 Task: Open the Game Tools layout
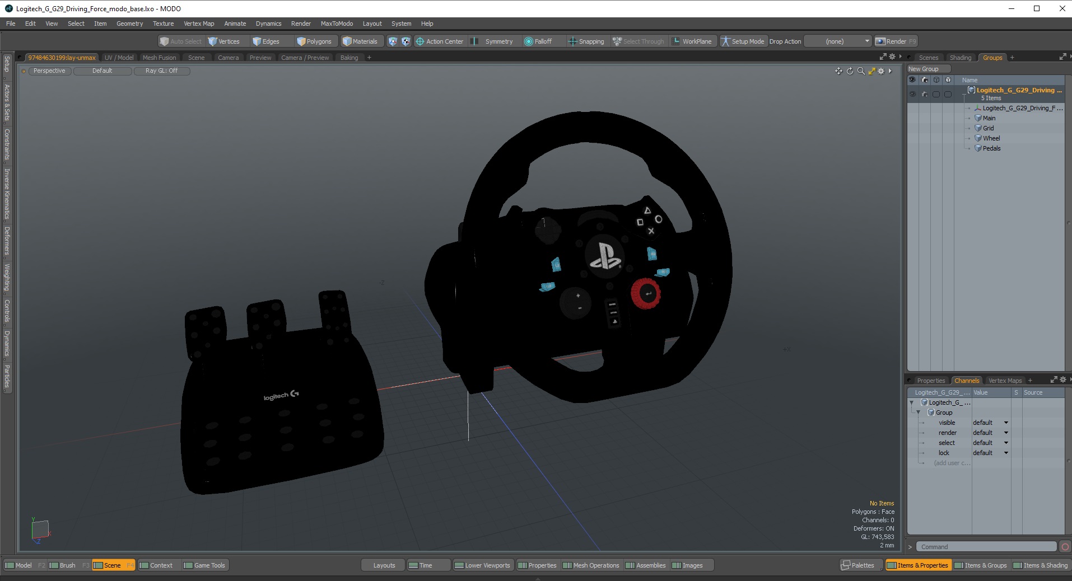[x=204, y=565]
